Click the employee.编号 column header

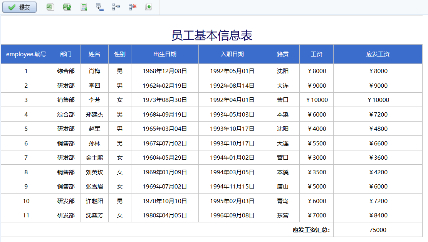pos(26,54)
